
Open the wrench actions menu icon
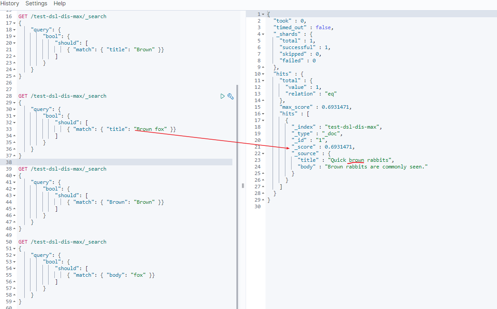tap(230, 96)
